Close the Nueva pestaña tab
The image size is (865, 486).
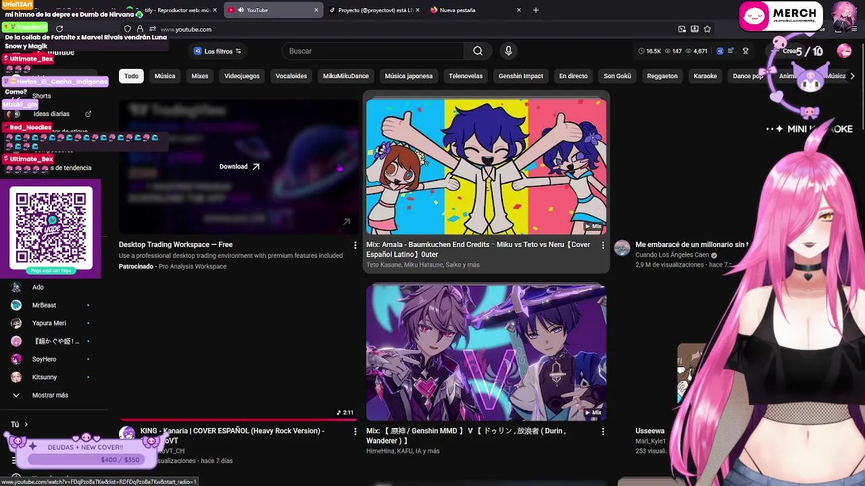pyautogui.click(x=519, y=10)
